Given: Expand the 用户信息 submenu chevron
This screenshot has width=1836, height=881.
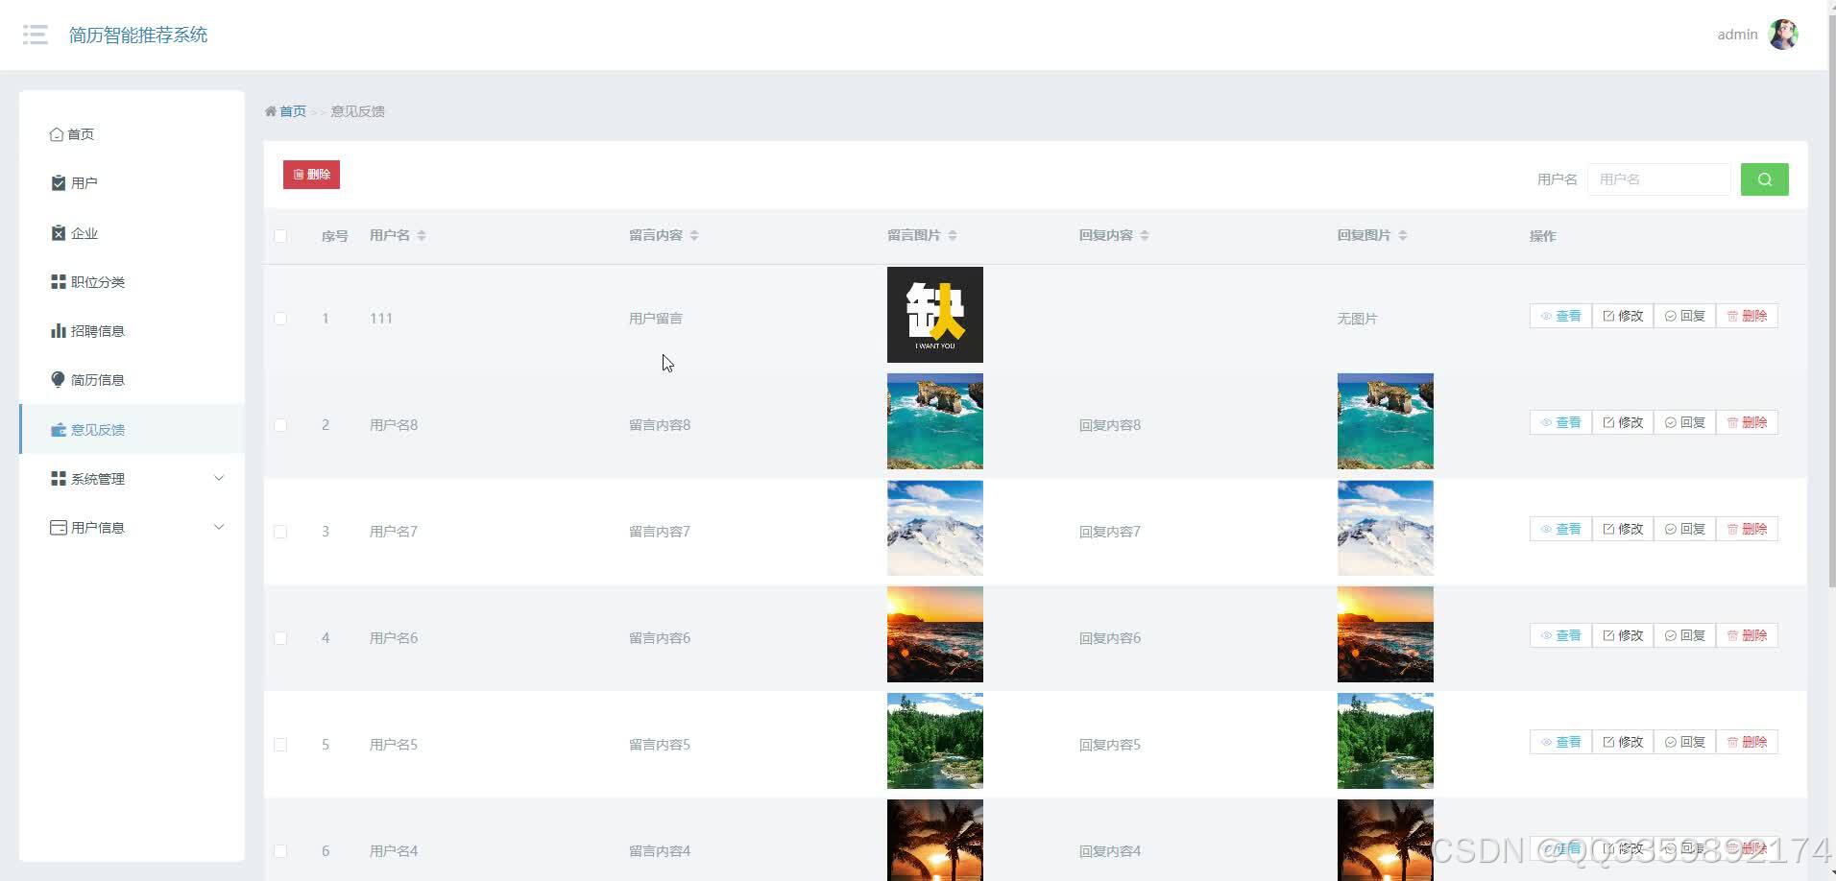Looking at the screenshot, I should [x=219, y=527].
